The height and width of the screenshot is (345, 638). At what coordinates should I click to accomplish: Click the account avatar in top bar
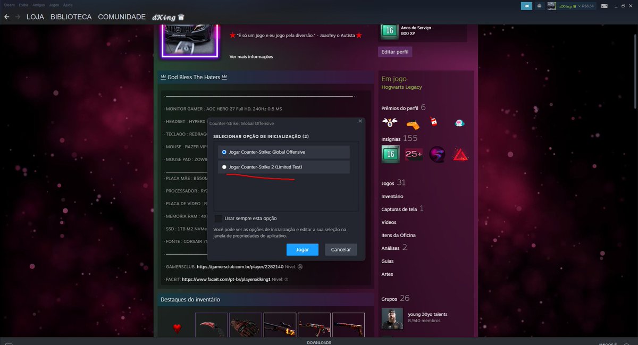point(552,6)
